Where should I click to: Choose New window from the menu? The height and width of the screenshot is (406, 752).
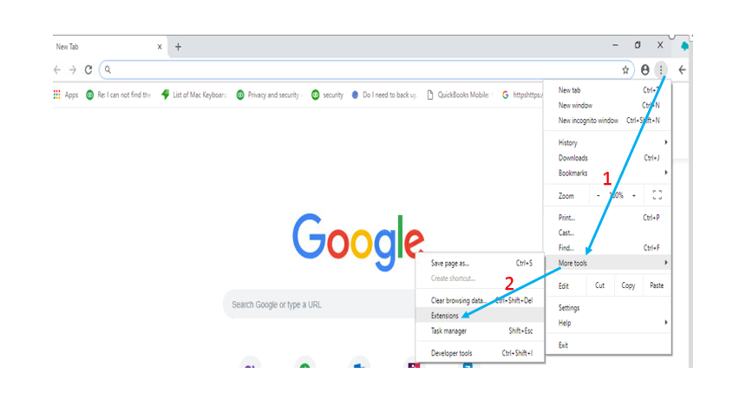(x=608, y=106)
